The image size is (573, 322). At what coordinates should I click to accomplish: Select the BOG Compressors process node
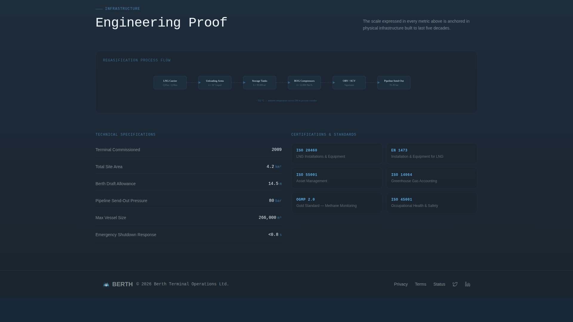[x=304, y=82]
